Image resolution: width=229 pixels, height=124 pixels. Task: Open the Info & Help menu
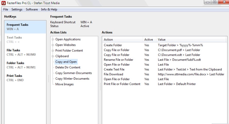pyautogui.click(x=49, y=9)
